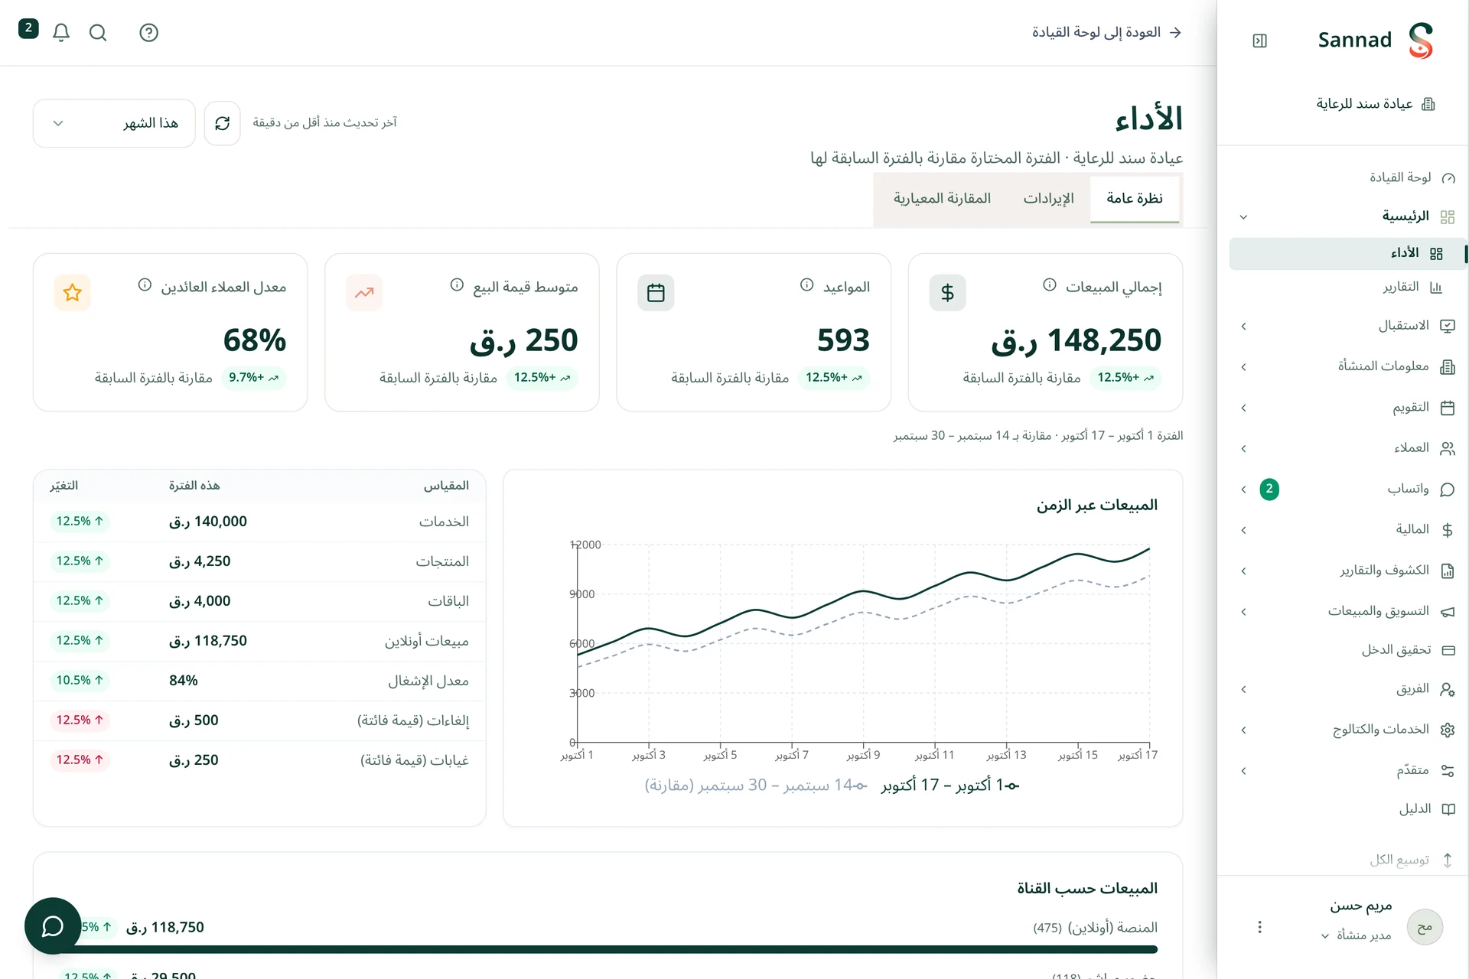
Task: Click the trending arrow icon on average sale card
Action: [364, 292]
